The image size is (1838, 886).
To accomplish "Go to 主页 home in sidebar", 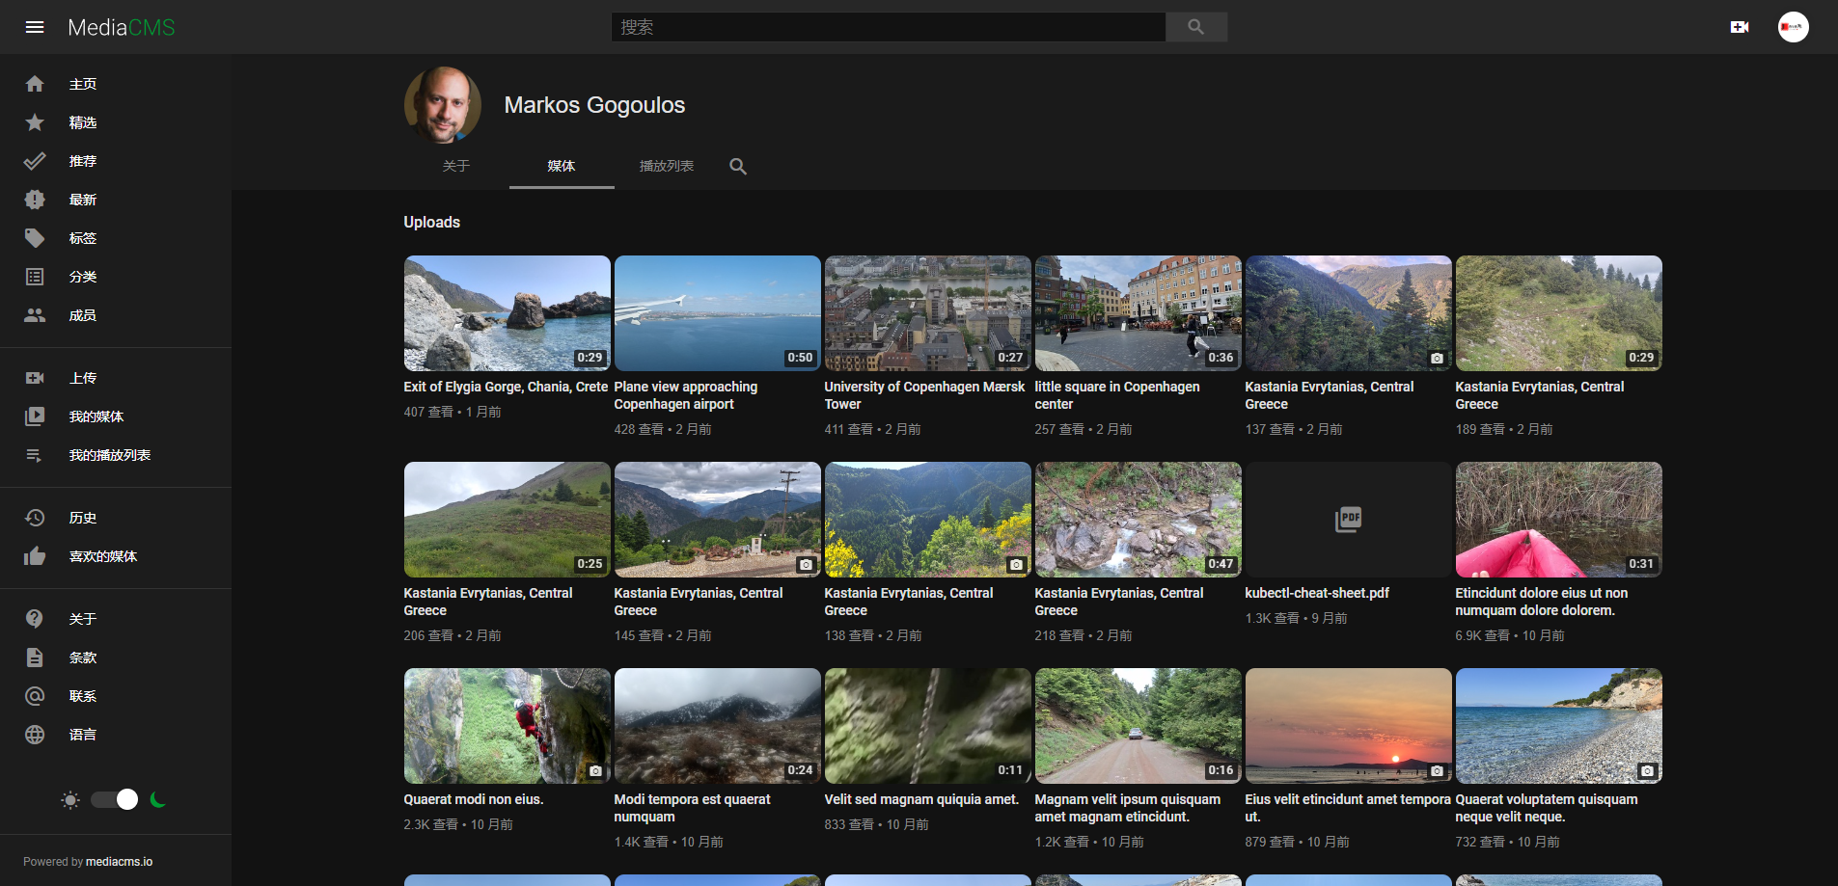I will click(x=82, y=84).
